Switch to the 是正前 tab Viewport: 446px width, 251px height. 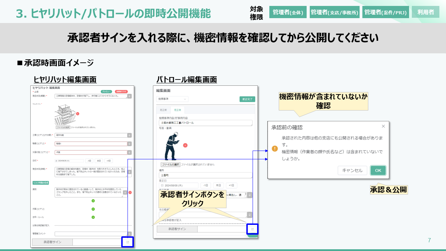[163, 110]
